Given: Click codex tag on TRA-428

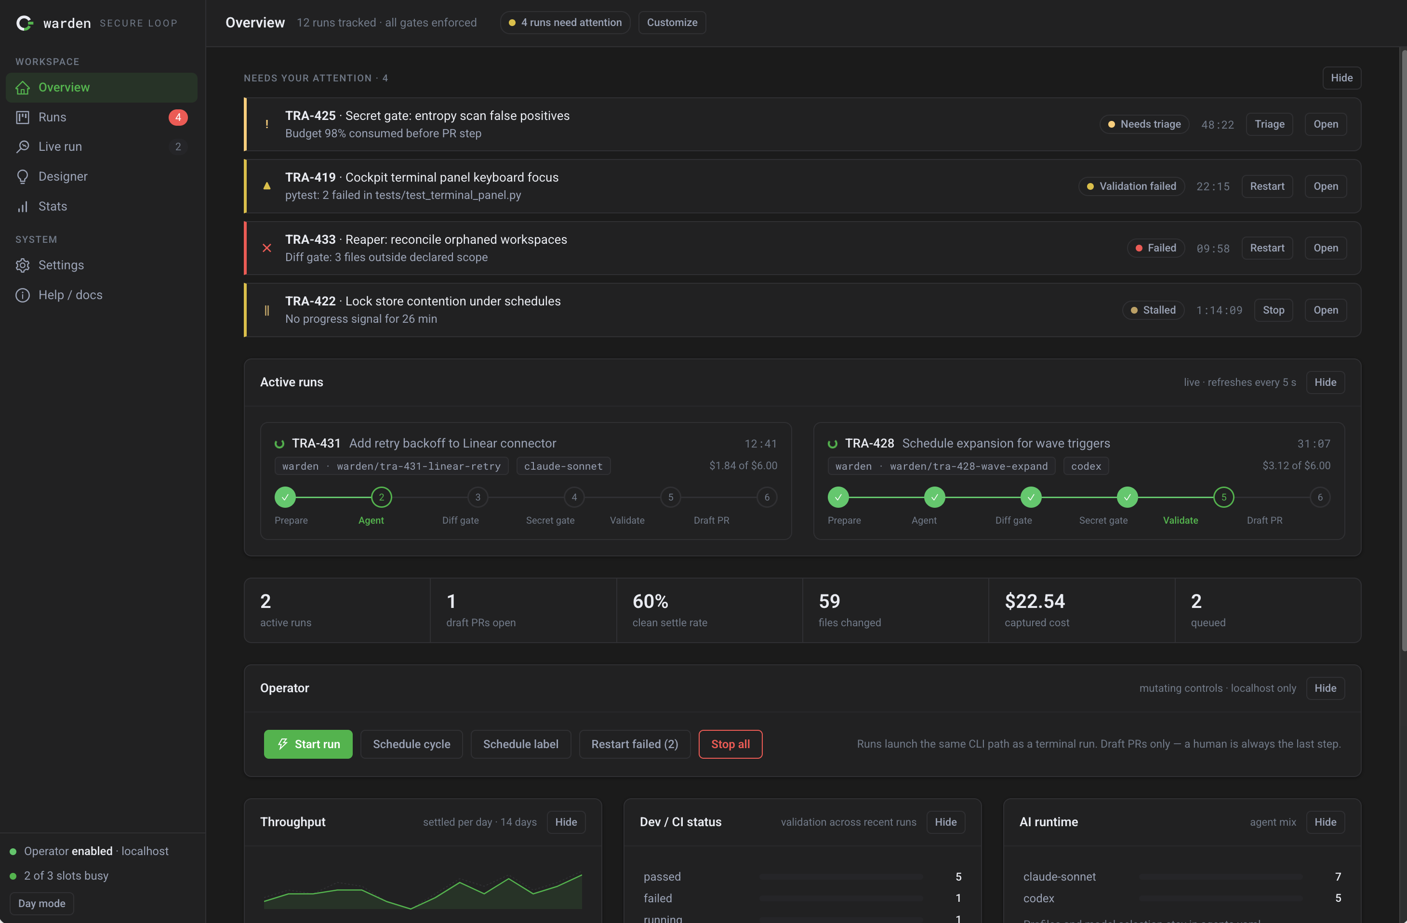Looking at the screenshot, I should tap(1086, 466).
